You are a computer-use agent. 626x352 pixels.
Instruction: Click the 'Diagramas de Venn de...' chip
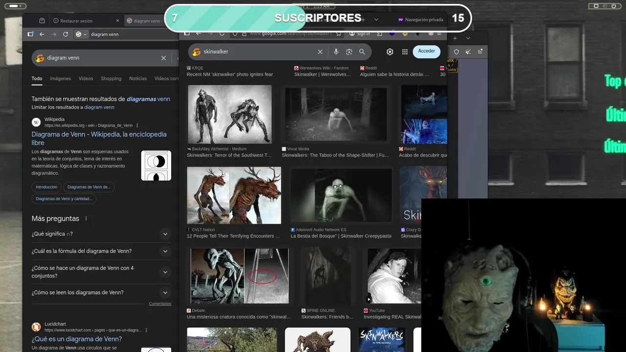[x=89, y=187]
